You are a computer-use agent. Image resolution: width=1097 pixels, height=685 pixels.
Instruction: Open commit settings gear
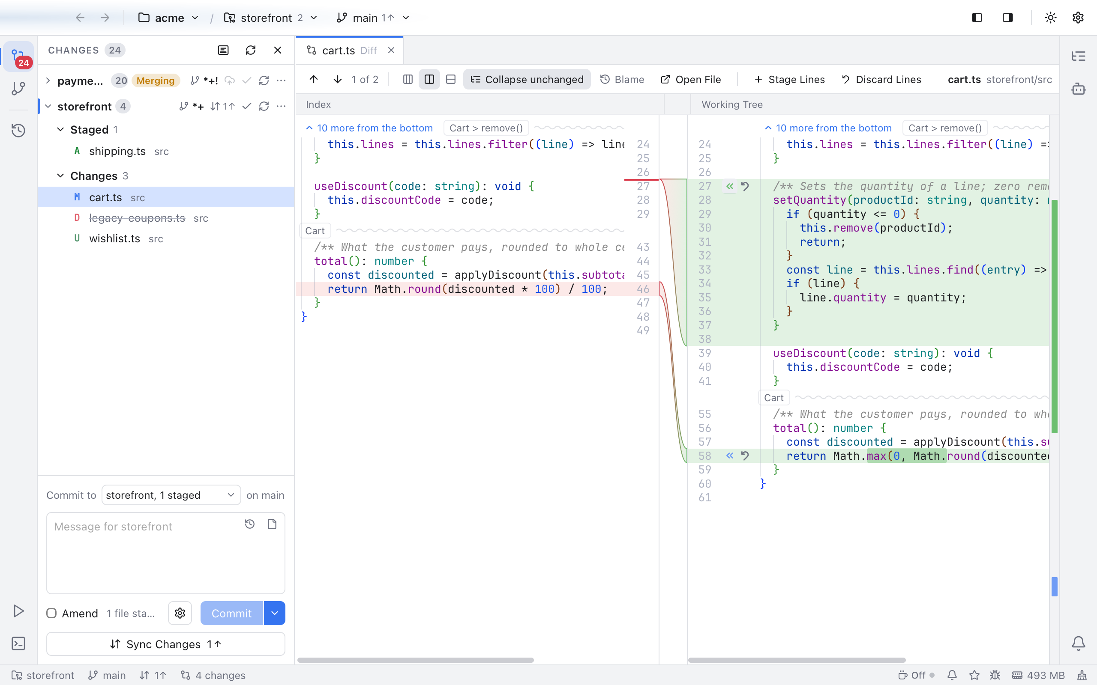pyautogui.click(x=180, y=613)
